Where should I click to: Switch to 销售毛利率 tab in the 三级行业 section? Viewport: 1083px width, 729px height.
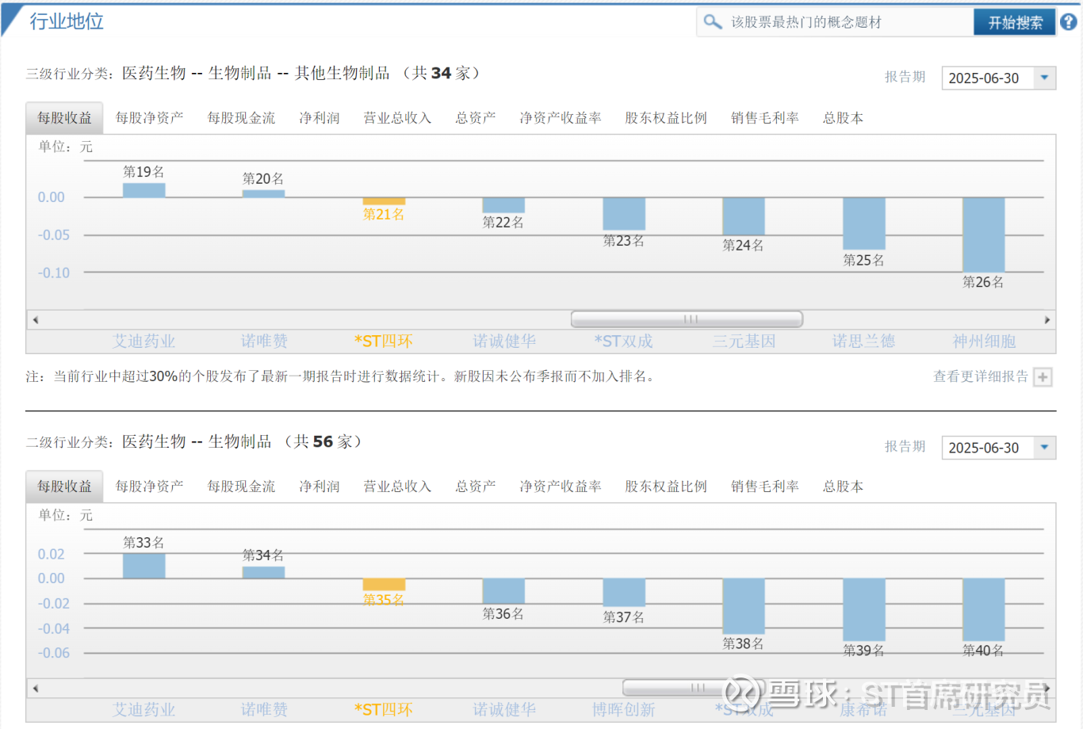pos(765,118)
